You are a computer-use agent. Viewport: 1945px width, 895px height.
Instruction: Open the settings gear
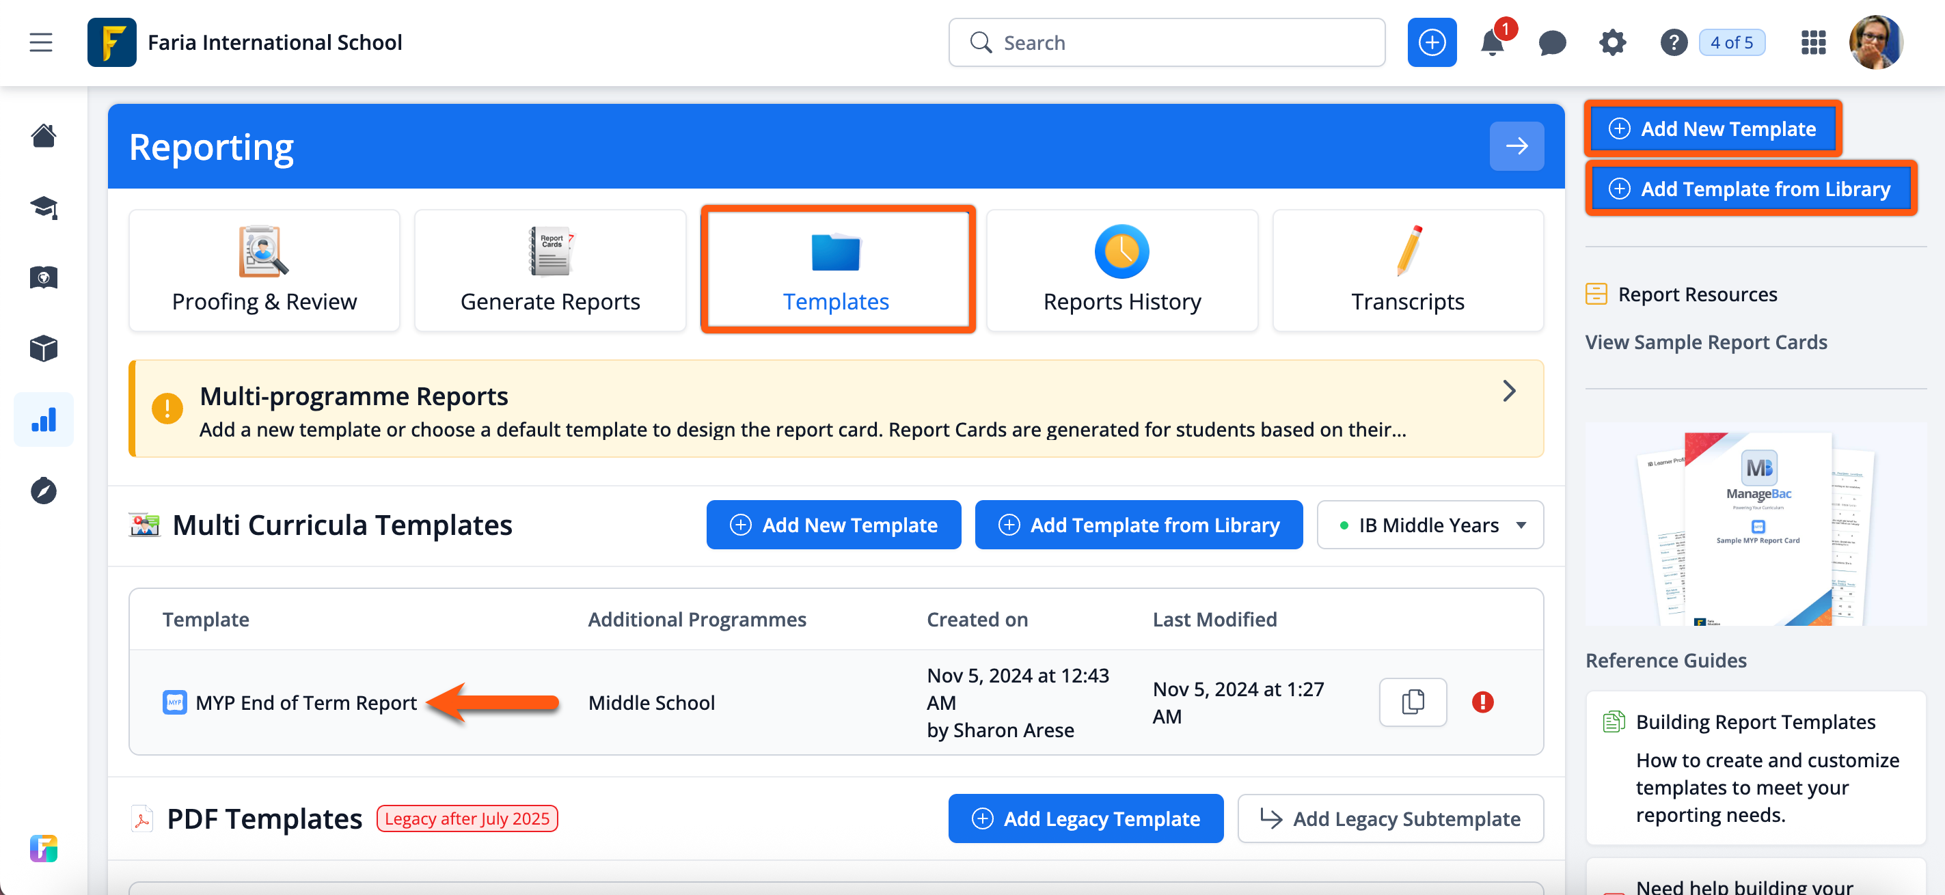[x=1613, y=43]
